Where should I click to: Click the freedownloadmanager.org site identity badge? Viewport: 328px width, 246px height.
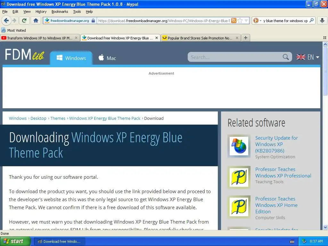click(70, 20)
